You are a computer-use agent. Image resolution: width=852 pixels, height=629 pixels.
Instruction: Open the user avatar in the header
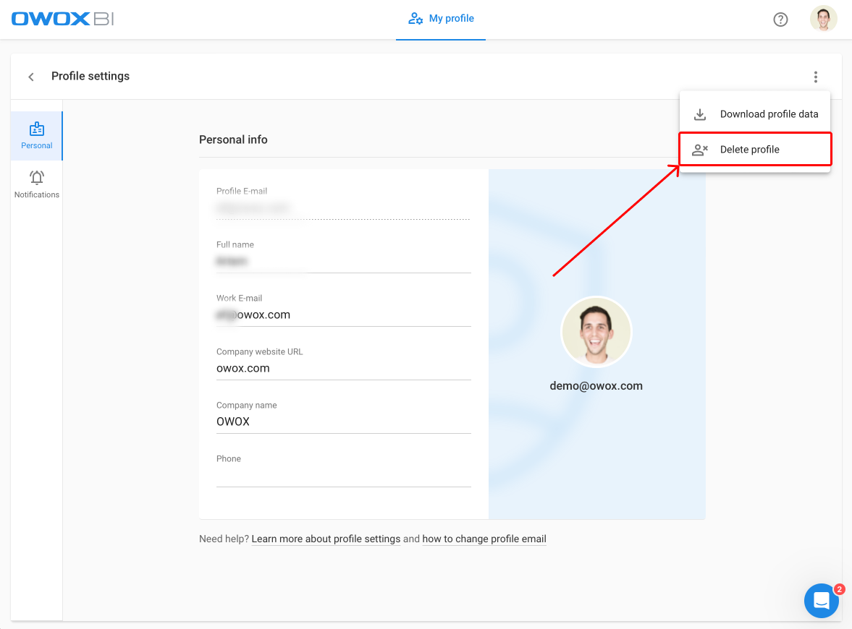(823, 19)
